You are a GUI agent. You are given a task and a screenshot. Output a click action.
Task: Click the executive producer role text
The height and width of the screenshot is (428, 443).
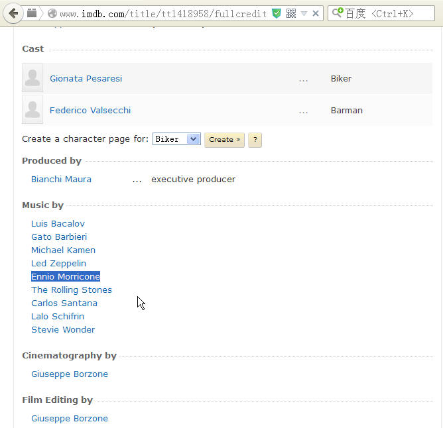[x=193, y=180]
